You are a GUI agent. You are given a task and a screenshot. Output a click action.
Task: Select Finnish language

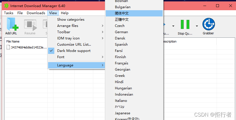point(134,57)
